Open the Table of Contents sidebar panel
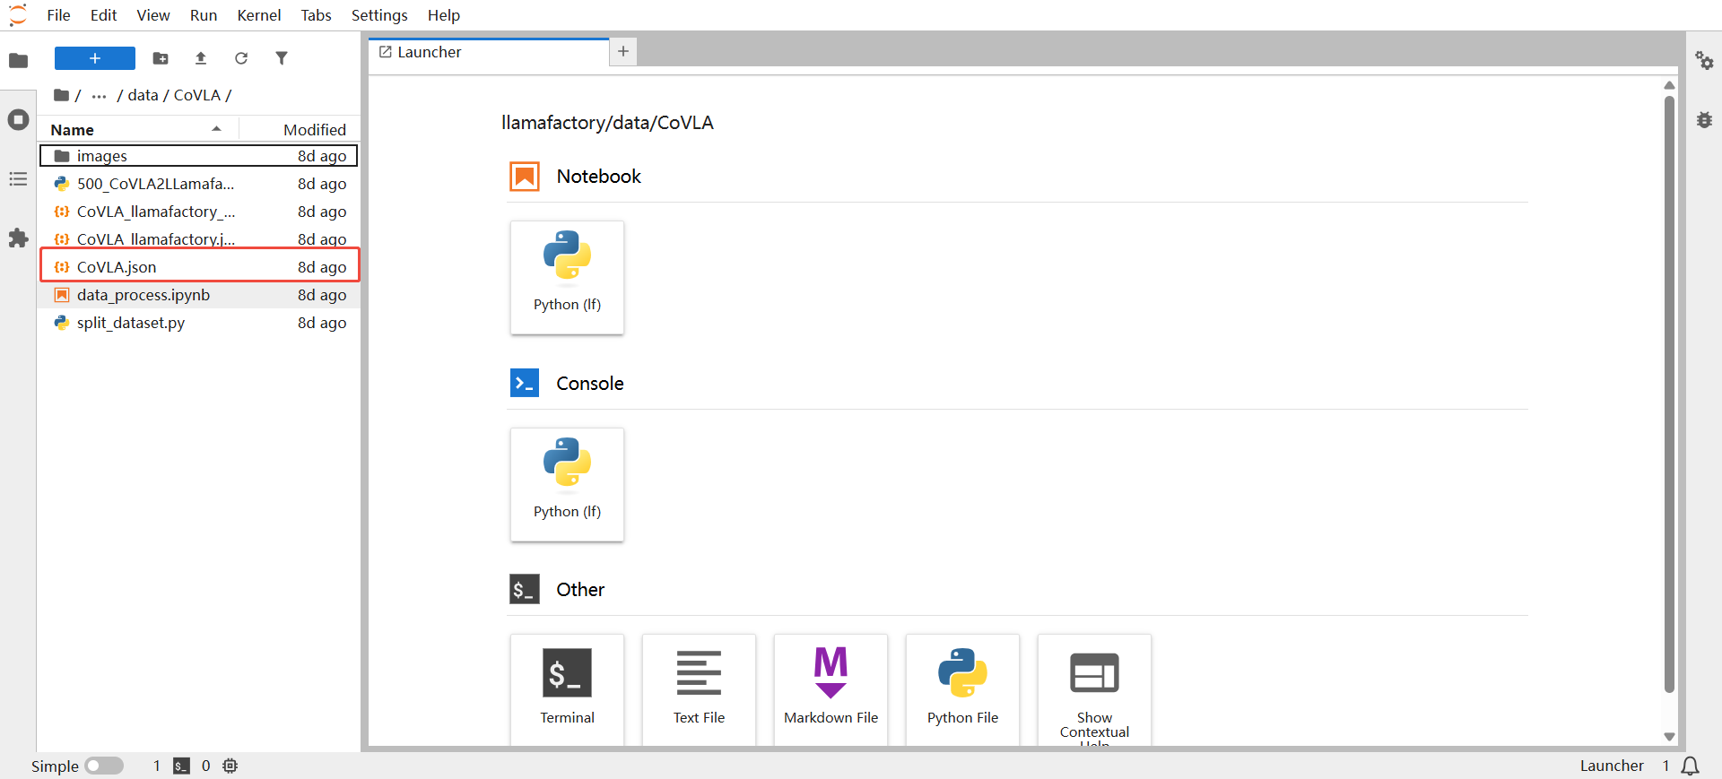Screen dimensions: 1722x779 [x=18, y=179]
